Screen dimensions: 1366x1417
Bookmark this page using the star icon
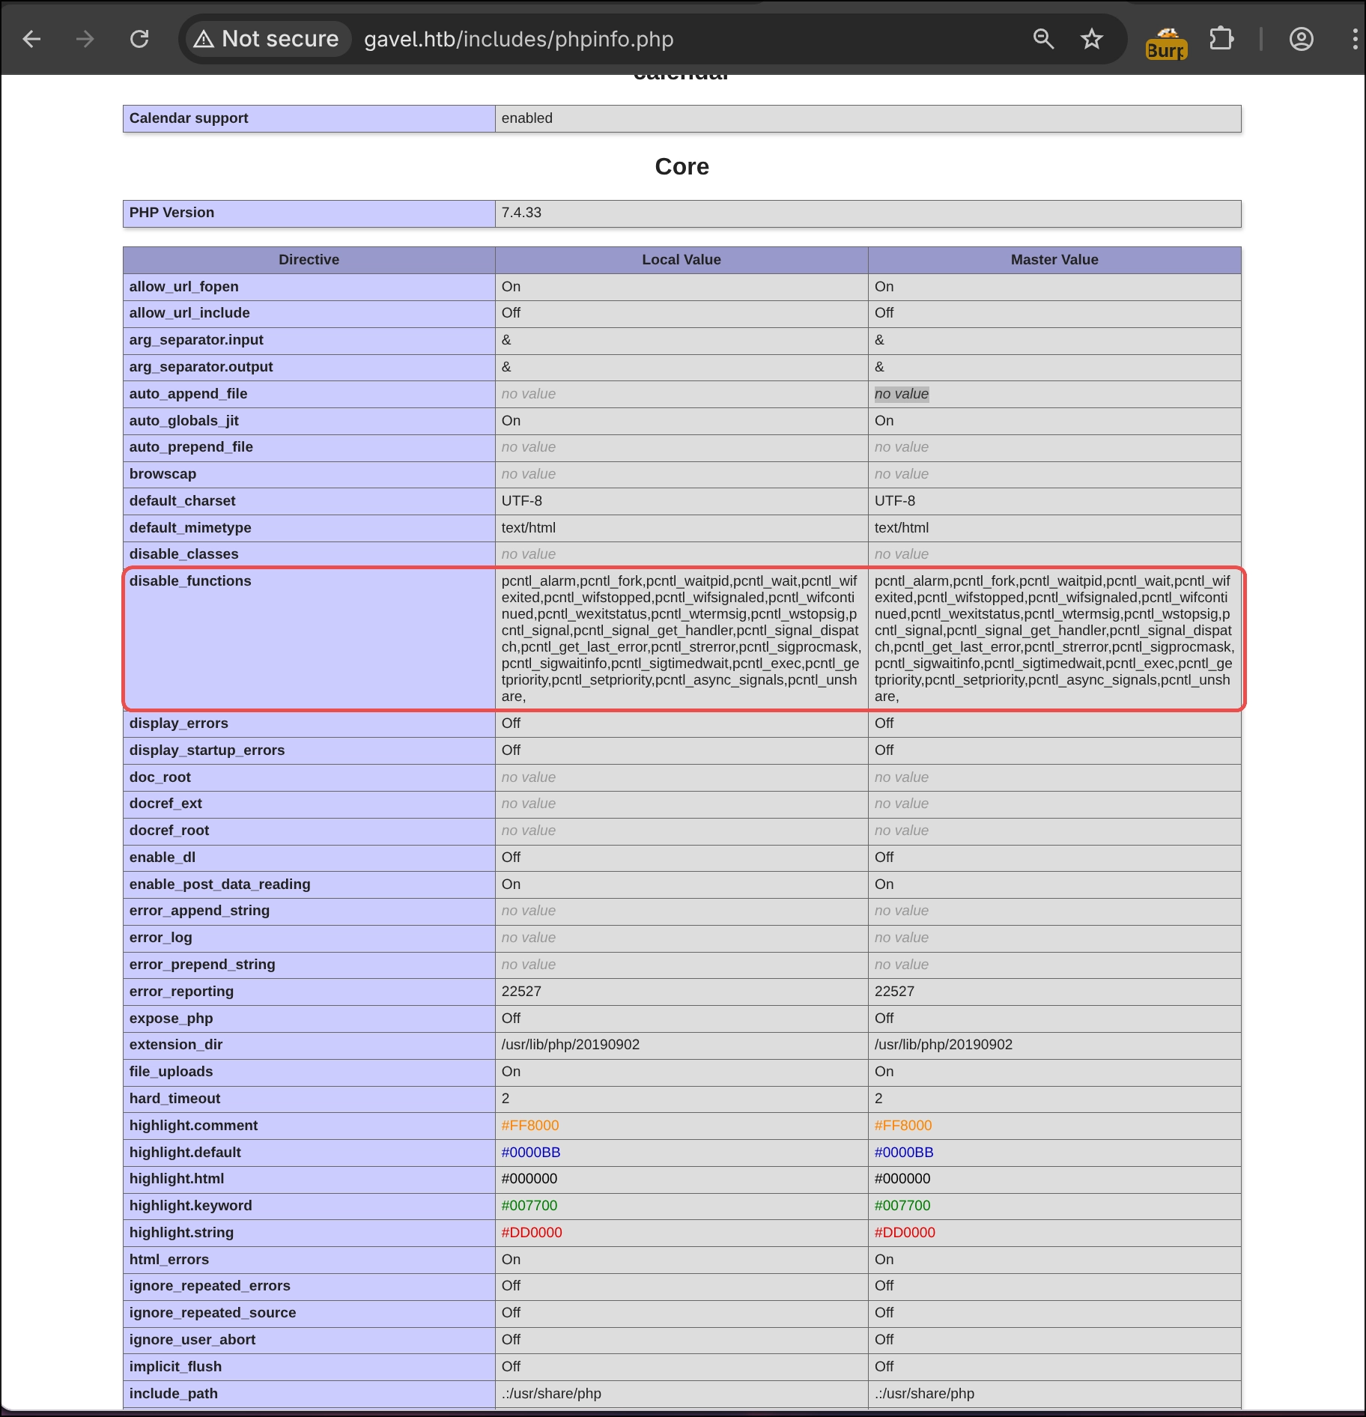pos(1092,39)
